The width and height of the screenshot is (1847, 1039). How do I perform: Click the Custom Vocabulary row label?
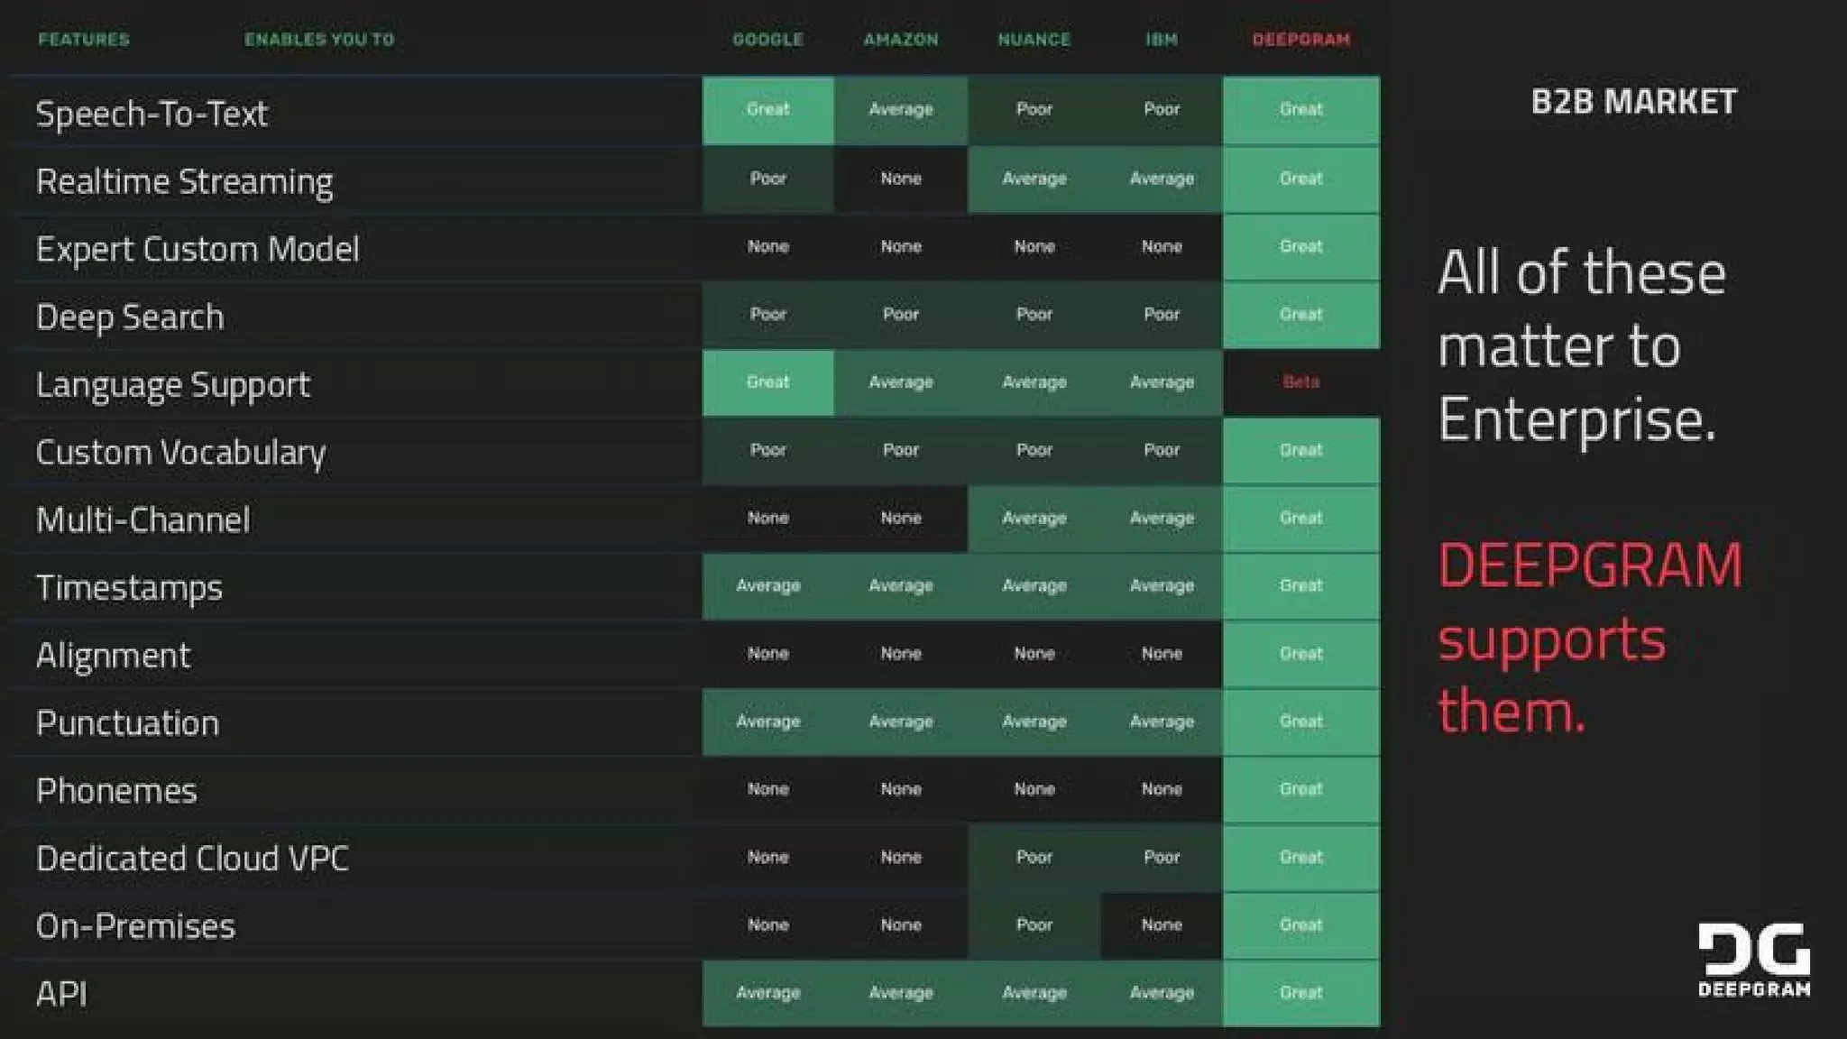click(x=180, y=452)
